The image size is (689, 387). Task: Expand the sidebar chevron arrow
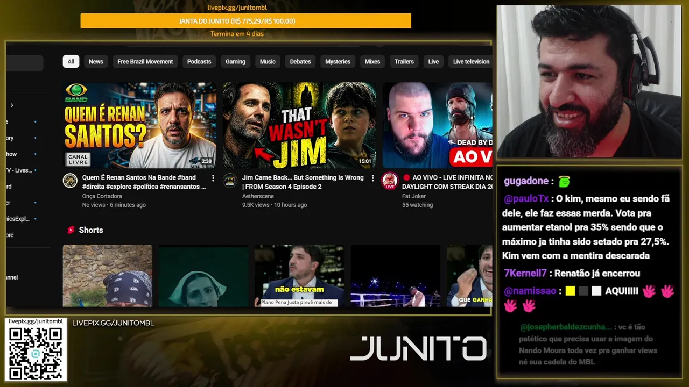(x=12, y=105)
